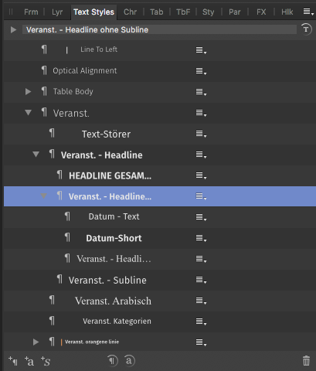Switch to the Chr tab

(x=130, y=12)
